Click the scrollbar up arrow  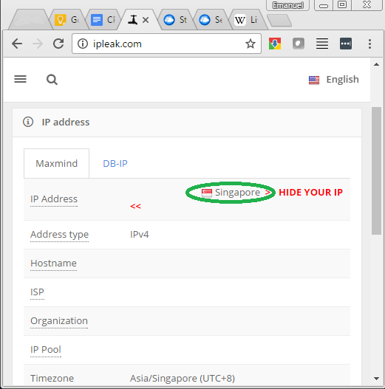(x=376, y=64)
